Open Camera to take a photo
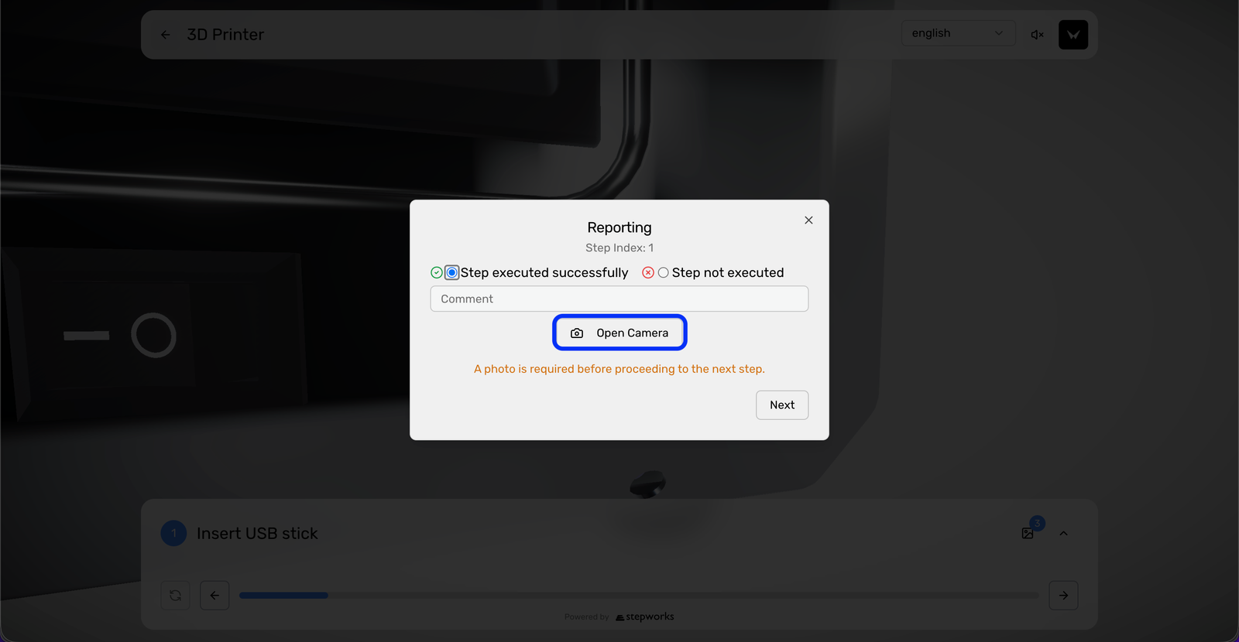This screenshot has height=642, width=1239. click(619, 333)
